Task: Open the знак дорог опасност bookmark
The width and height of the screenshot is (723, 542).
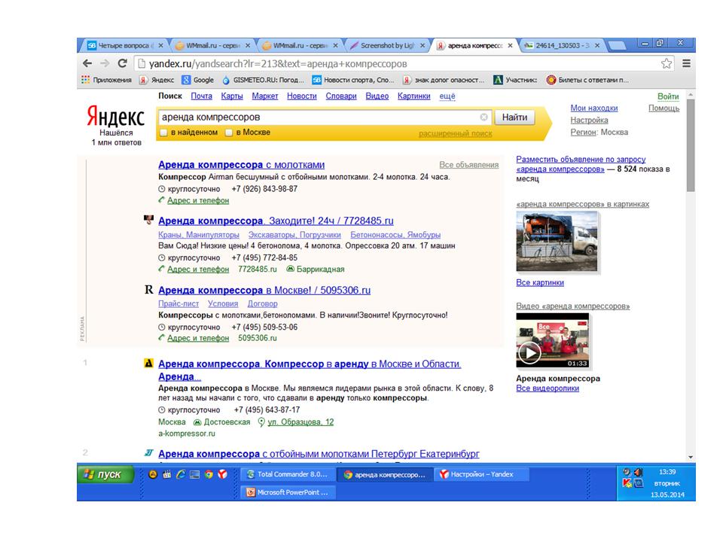Action: pos(444,80)
